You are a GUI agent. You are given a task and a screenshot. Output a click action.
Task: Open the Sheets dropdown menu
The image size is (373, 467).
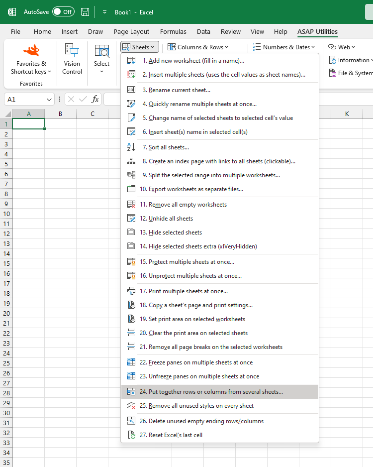click(x=140, y=47)
